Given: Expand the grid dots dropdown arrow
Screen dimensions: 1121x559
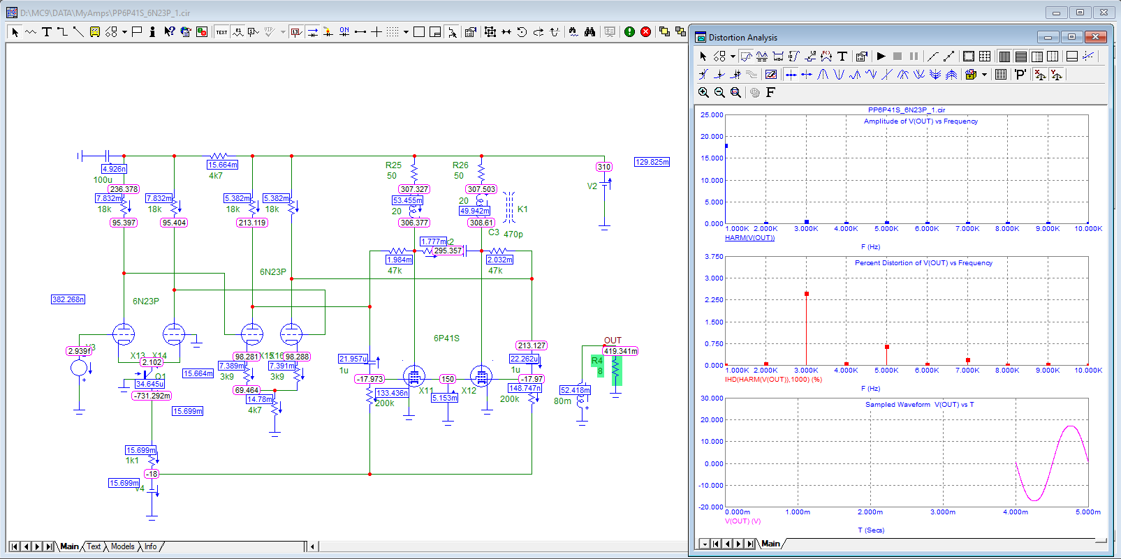Looking at the screenshot, I should pyautogui.click(x=406, y=32).
